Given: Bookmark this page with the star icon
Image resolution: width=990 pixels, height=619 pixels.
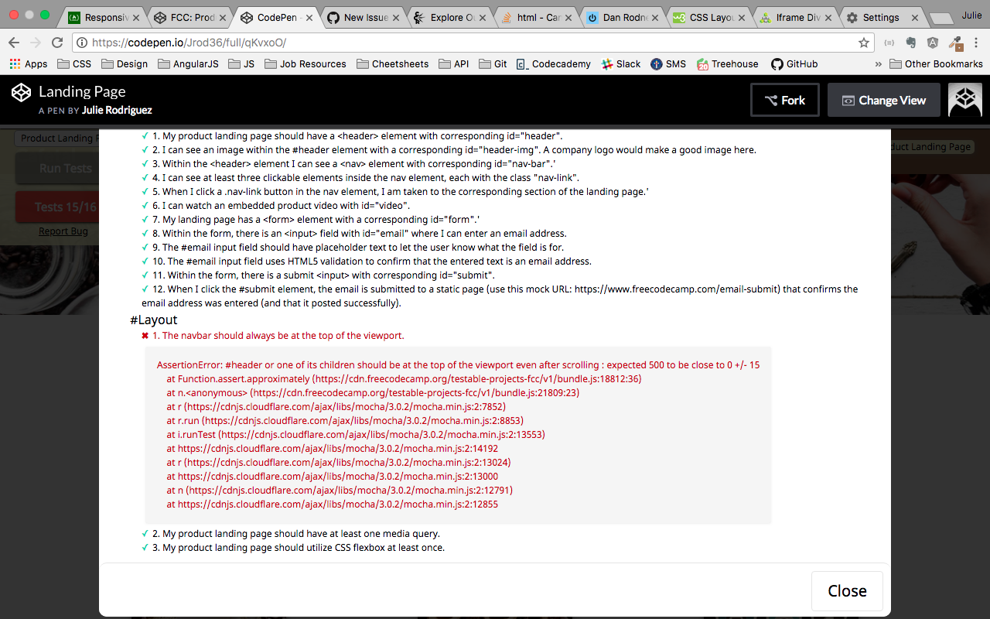Looking at the screenshot, I should tap(864, 43).
